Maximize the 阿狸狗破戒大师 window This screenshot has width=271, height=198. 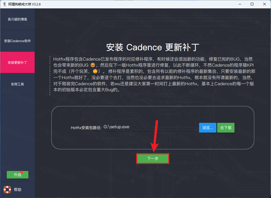[x=252, y=4]
